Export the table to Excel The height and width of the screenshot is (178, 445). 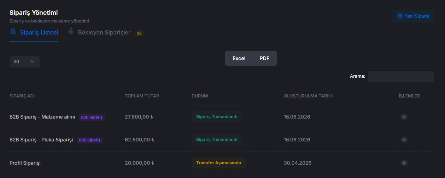[239, 58]
